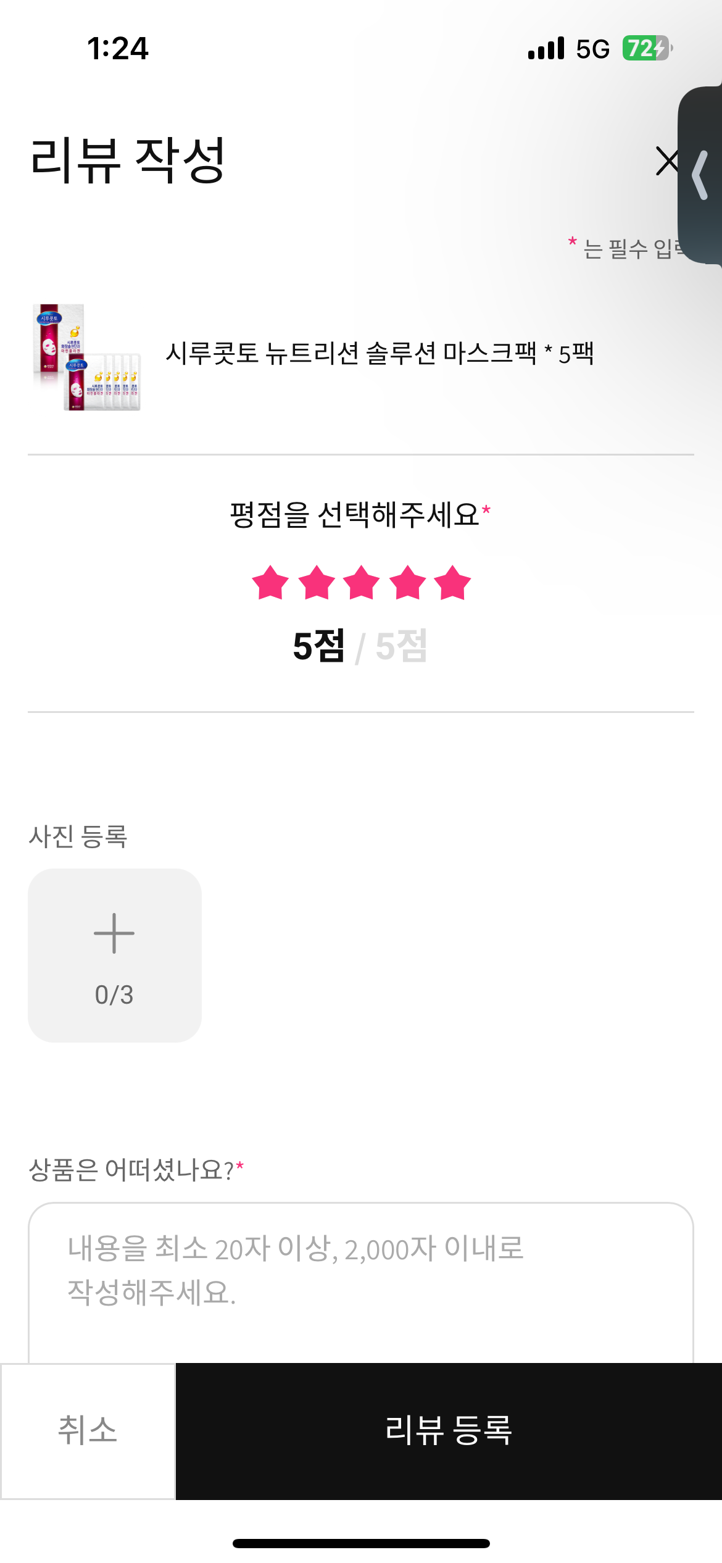The image size is (722, 1563).
Task: Tap the battery indicator in status bar
Action: pyautogui.click(x=647, y=48)
